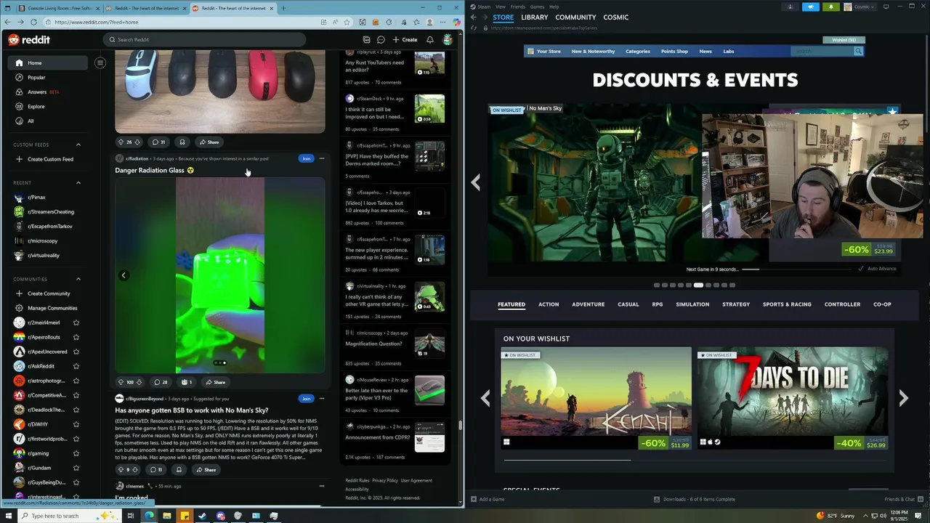This screenshot has height=523, width=930.
Task: Open the Reddit chat icon in header
Action: point(381,39)
